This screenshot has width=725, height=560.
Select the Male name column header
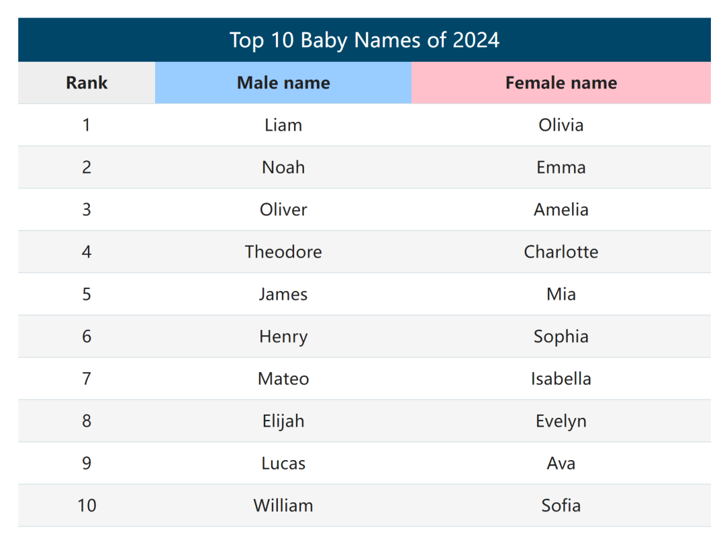tap(283, 82)
